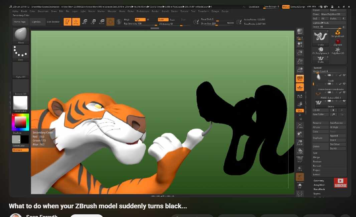Screen dimensions: 356x217
Task: Click the PolyF polyframe icon
Action: tap(300, 160)
